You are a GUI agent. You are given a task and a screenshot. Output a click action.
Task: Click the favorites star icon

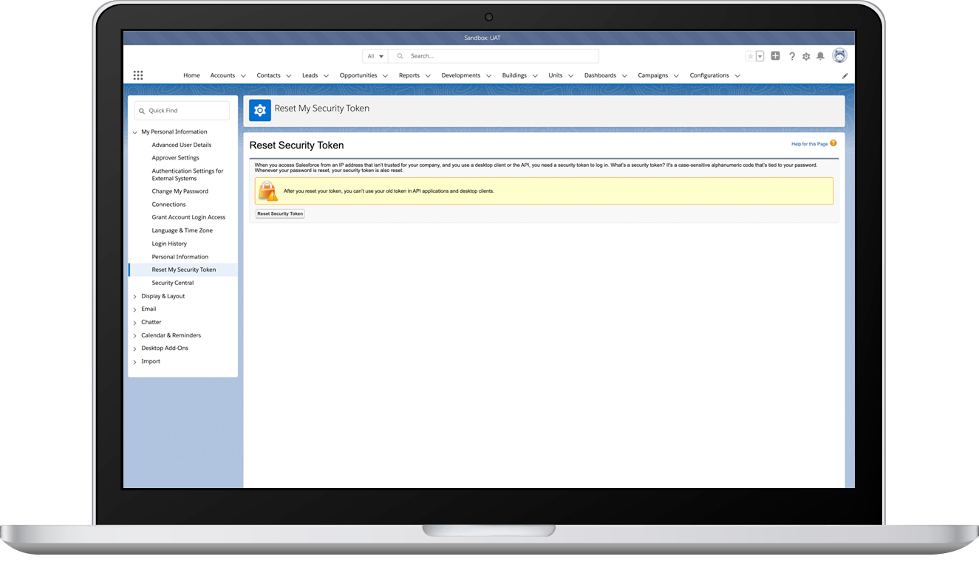click(750, 55)
